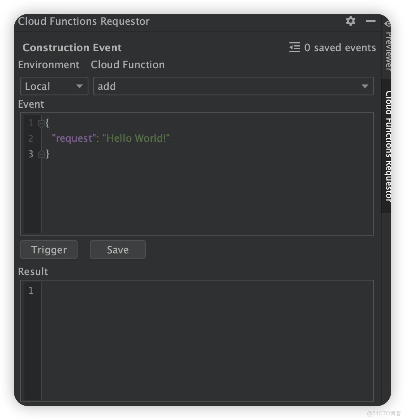The image size is (405, 420).
Task: Expand the Cloud Function dropdown showing add
Action: click(233, 86)
